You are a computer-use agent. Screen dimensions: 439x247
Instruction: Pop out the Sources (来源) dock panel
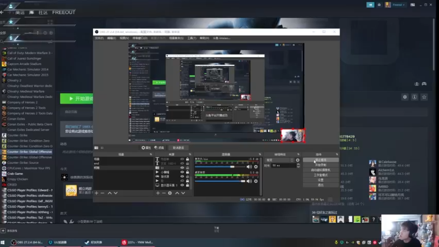(190, 154)
